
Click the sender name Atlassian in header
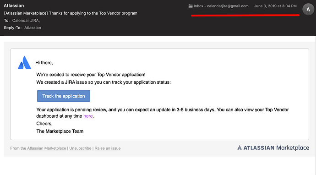pyautogui.click(x=14, y=5)
